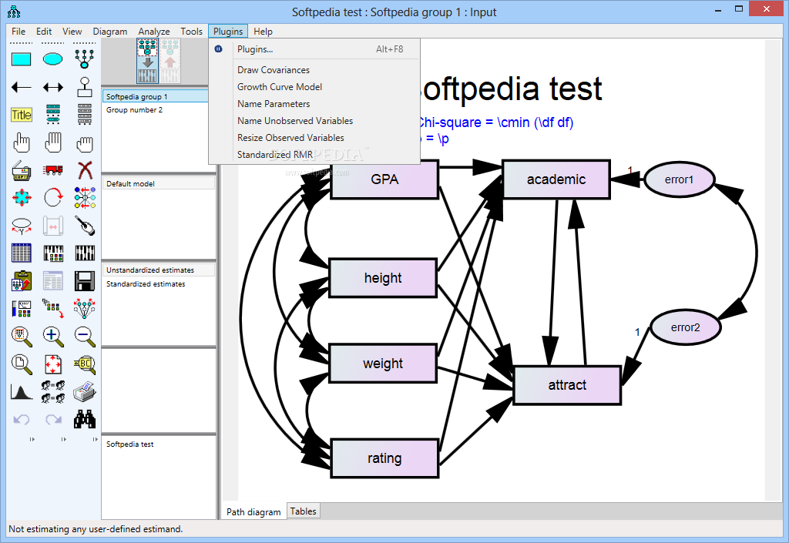Viewport: 789px width, 543px height.
Task: Switch to the Tables tab
Action: [x=304, y=511]
